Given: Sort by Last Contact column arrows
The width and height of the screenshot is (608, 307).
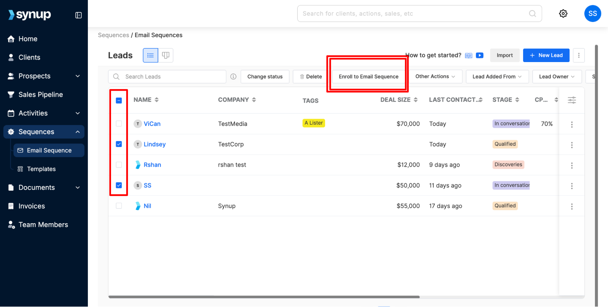Looking at the screenshot, I should click(481, 100).
